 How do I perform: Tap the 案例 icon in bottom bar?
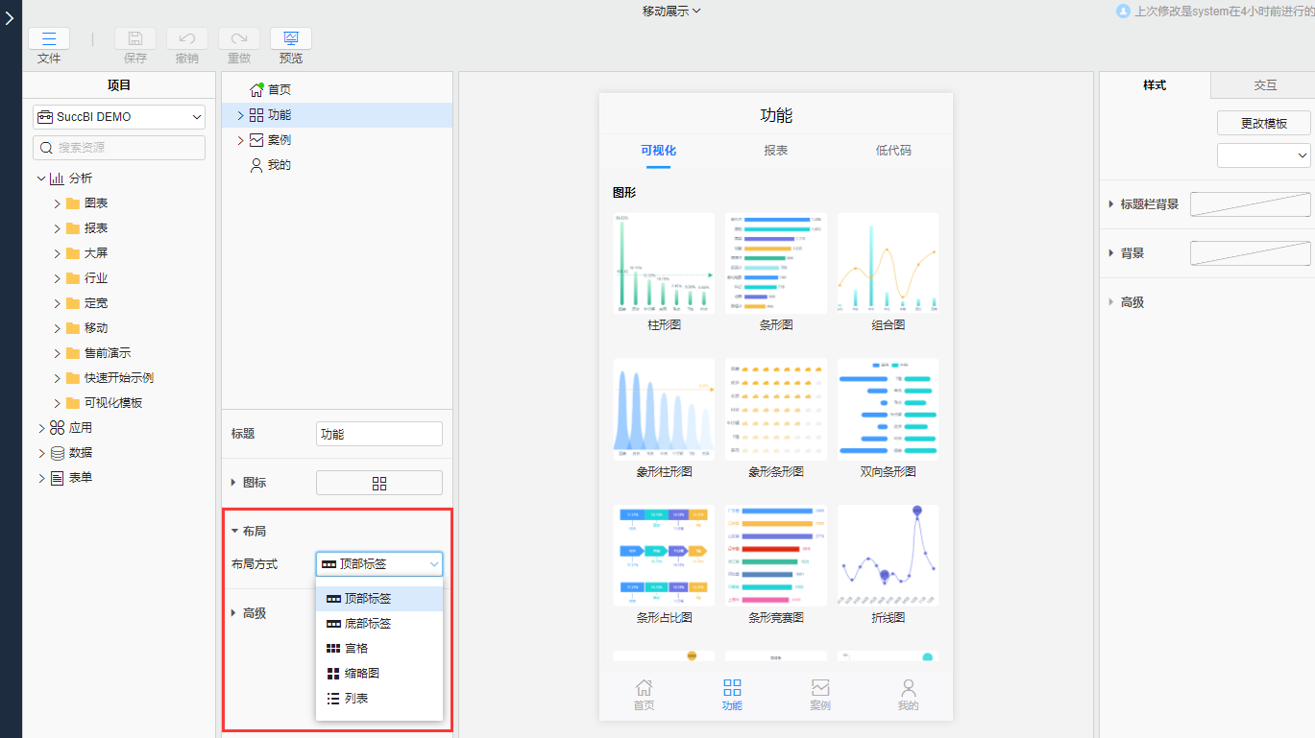pos(819,688)
